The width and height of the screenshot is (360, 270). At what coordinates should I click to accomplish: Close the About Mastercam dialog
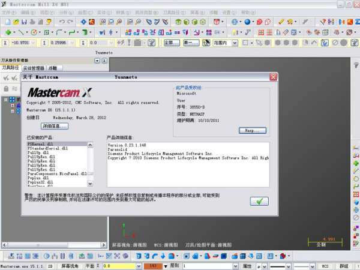pyautogui.click(x=273, y=77)
